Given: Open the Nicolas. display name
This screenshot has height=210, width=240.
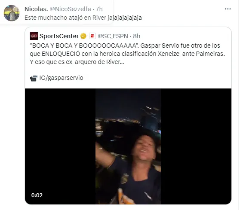Looking at the screenshot, I should (36, 9).
